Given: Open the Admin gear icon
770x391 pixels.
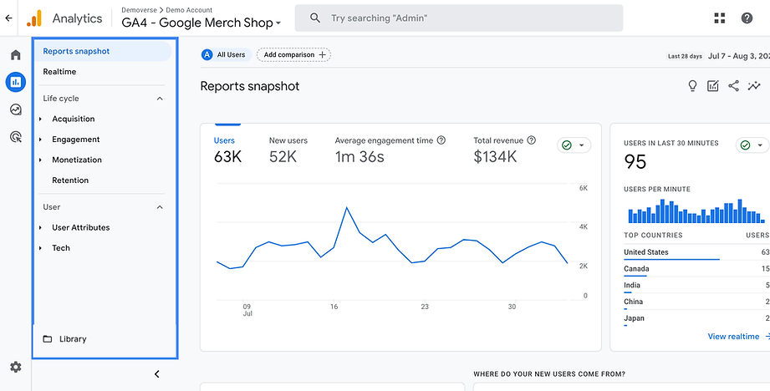Looking at the screenshot, I should pos(16,367).
